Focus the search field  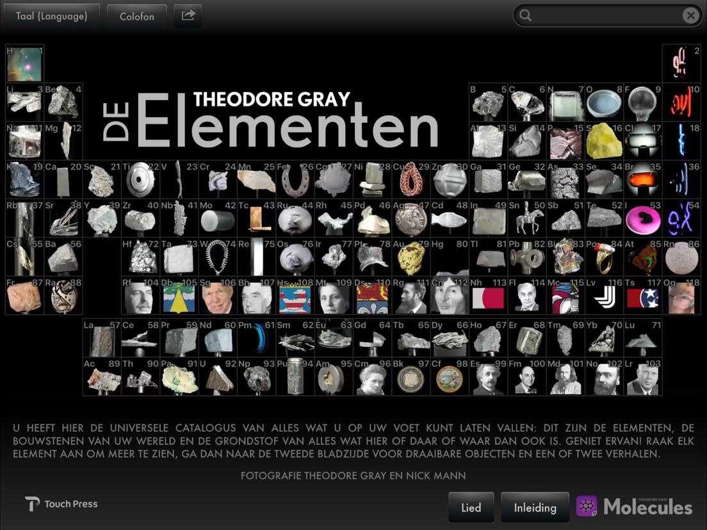click(606, 16)
